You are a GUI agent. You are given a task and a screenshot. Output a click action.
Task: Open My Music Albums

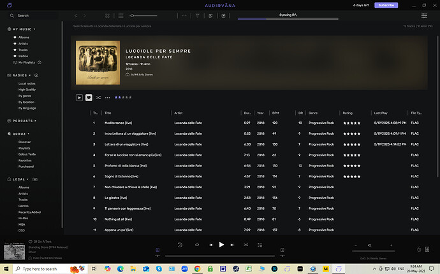pyautogui.click(x=24, y=38)
